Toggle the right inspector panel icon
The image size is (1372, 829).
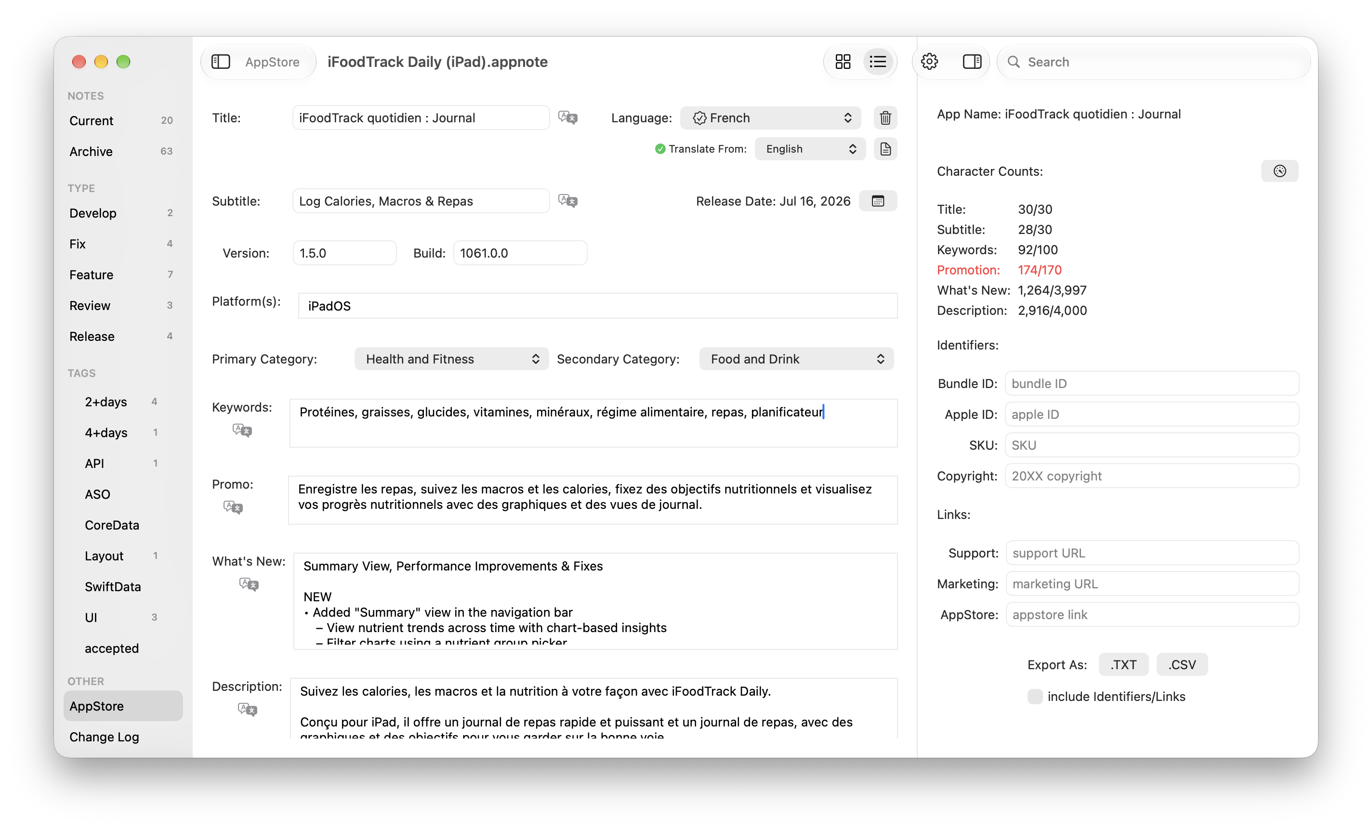click(972, 62)
